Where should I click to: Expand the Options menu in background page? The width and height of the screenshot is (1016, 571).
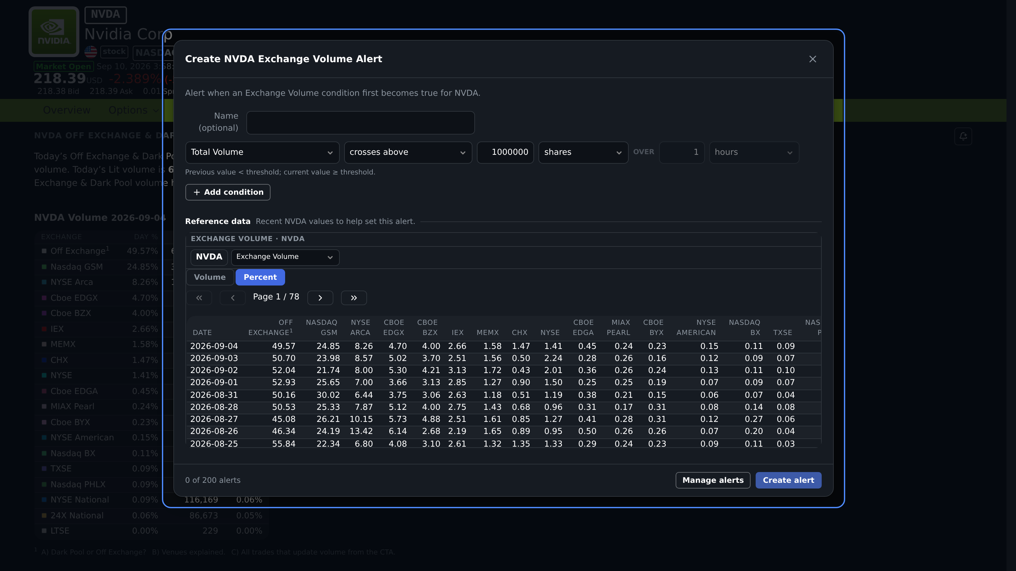[x=133, y=110]
